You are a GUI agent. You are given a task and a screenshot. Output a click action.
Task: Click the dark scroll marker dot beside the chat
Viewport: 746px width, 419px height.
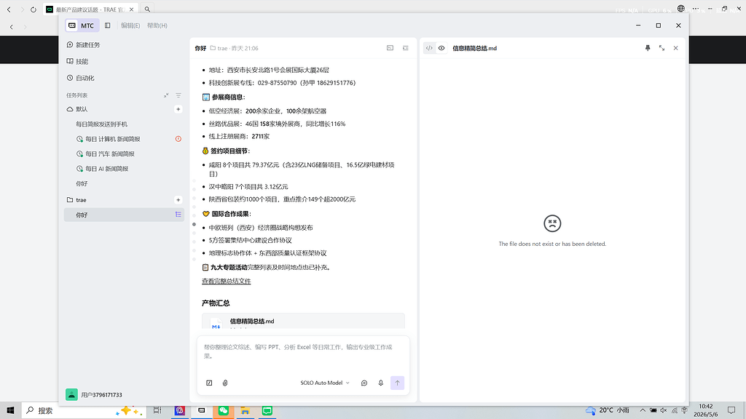(x=194, y=224)
